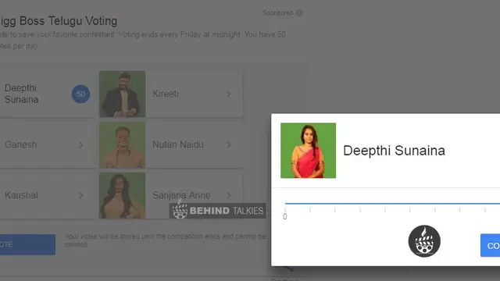Select Nutan Naidu contestant photo

(x=122, y=144)
